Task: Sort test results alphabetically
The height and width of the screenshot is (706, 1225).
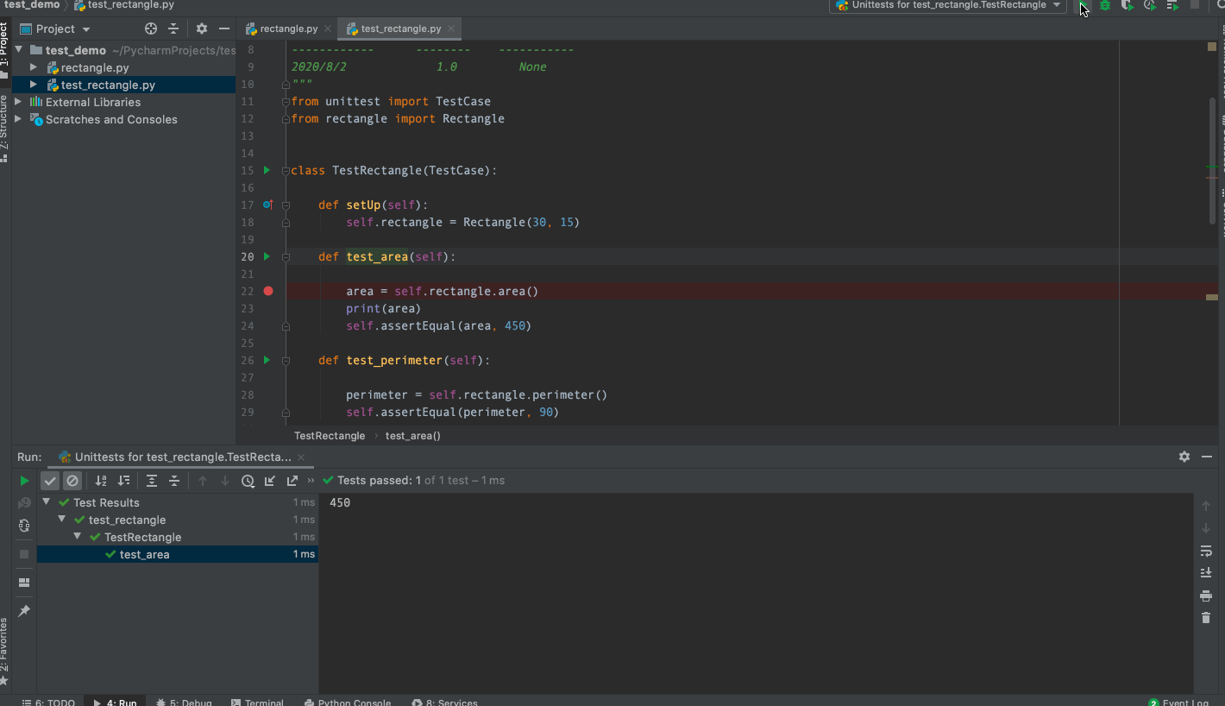Action: point(101,481)
